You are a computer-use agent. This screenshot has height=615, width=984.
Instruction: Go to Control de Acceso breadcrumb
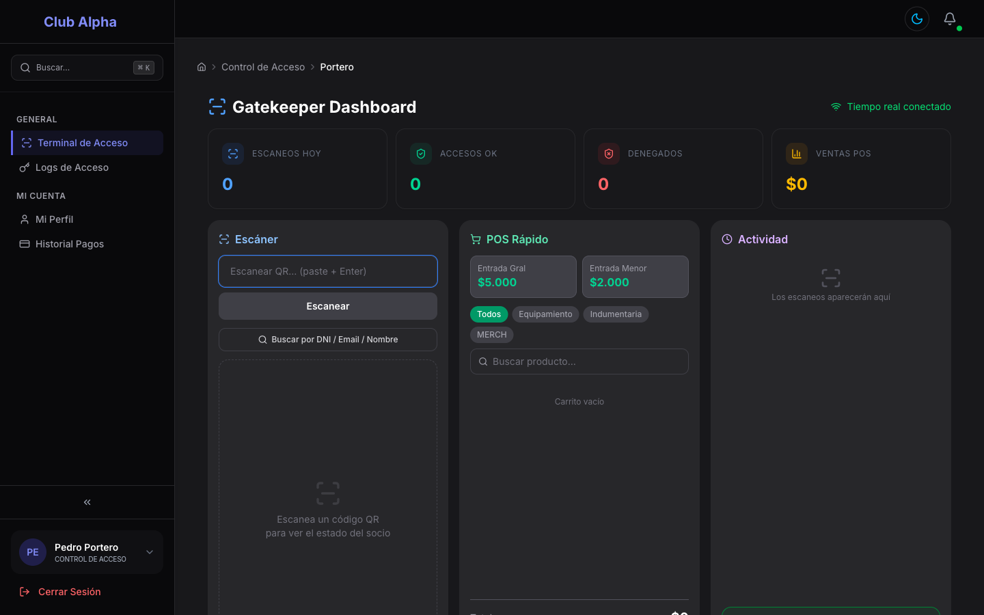click(x=263, y=67)
